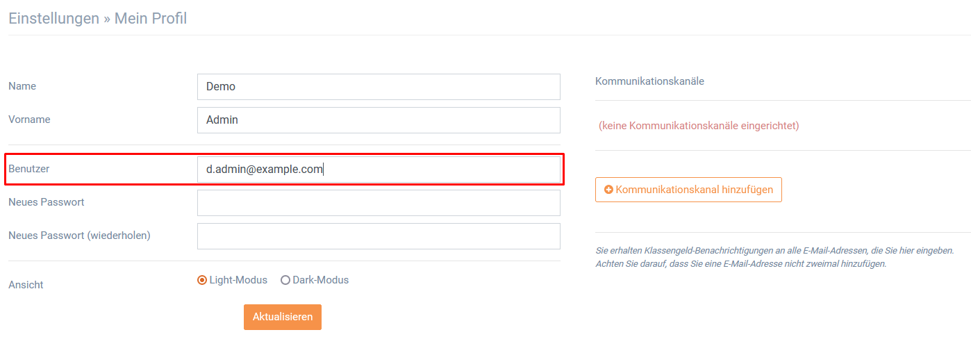
Task: Select the Light-Modus radio button
Action: (202, 280)
